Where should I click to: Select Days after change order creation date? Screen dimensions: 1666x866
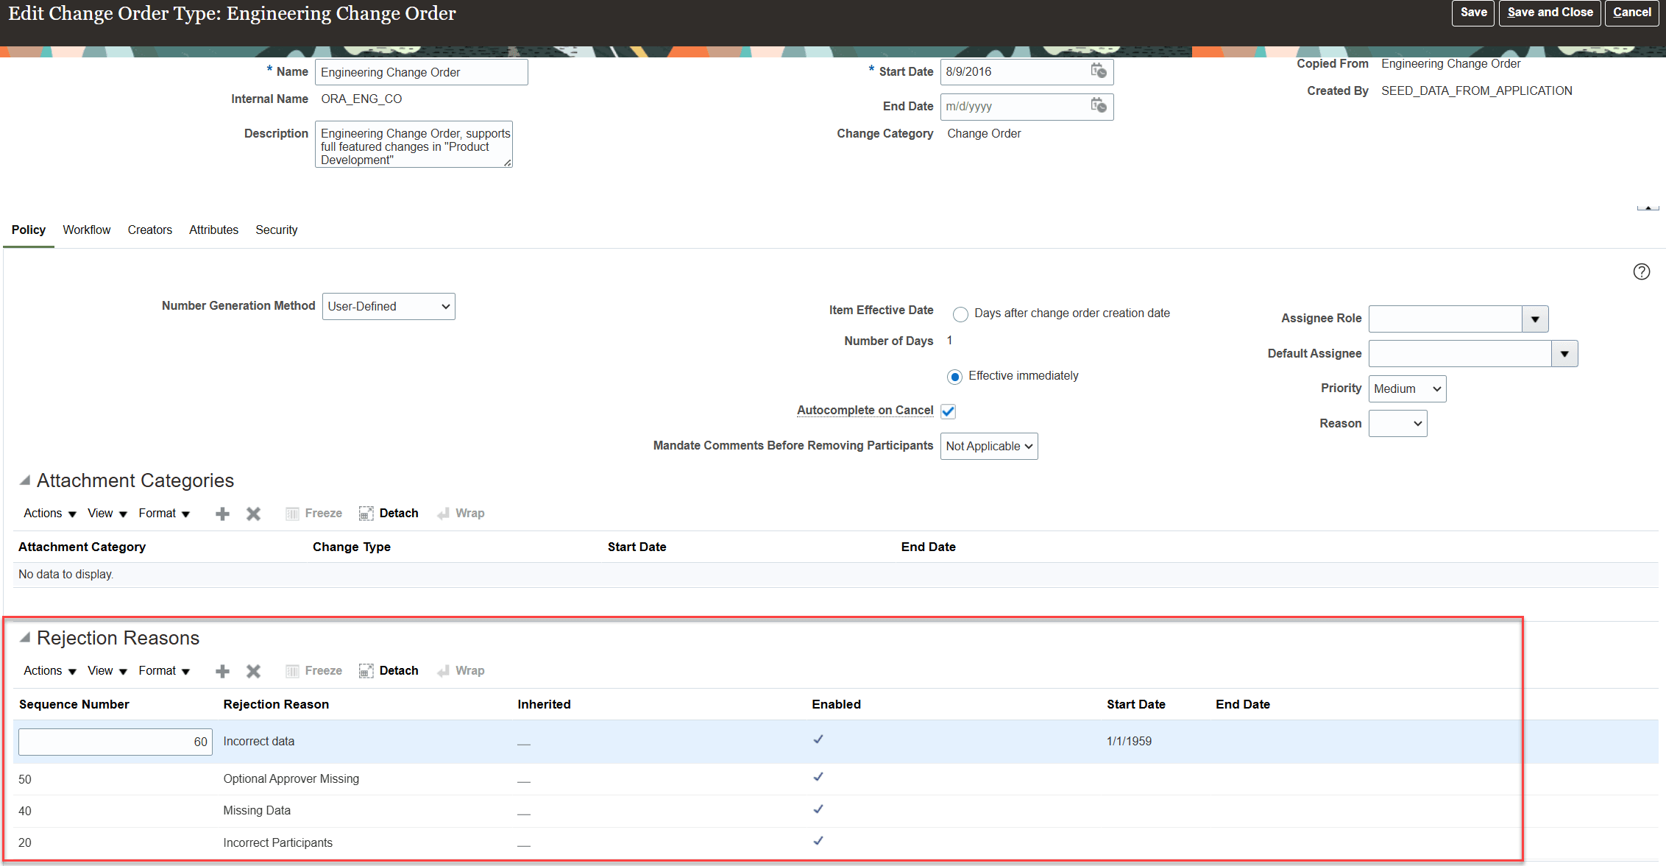(x=960, y=314)
